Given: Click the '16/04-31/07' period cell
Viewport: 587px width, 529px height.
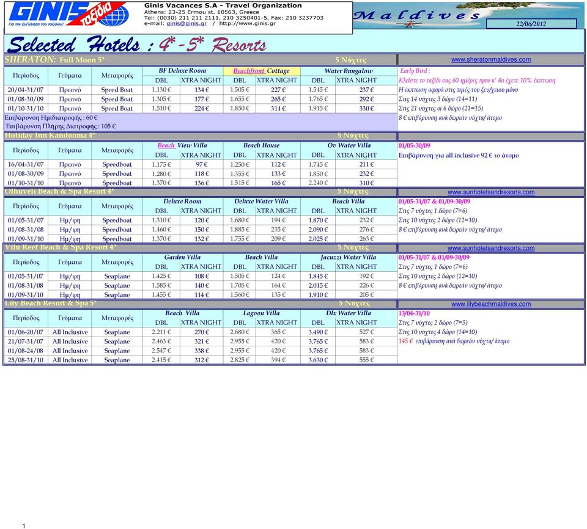Looking at the screenshot, I should tap(26, 164).
